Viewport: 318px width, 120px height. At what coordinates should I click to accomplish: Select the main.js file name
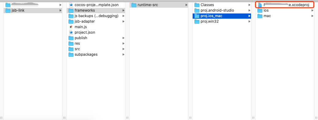81,27
